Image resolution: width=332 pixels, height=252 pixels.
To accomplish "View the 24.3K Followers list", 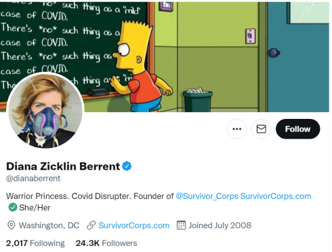I will (x=106, y=243).
